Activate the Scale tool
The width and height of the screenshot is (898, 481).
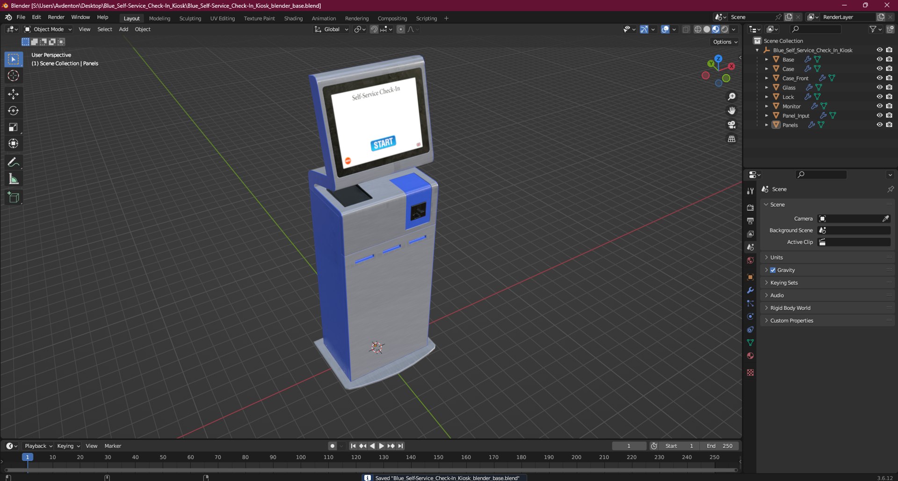point(13,127)
